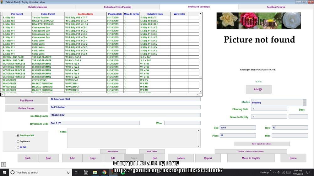Switch to the Hybridize Matcher tab
Screen dimensions: 314x176
tap(38, 7)
